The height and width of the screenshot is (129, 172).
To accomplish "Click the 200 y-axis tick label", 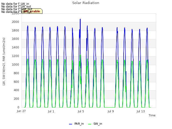I will click(16, 99).
